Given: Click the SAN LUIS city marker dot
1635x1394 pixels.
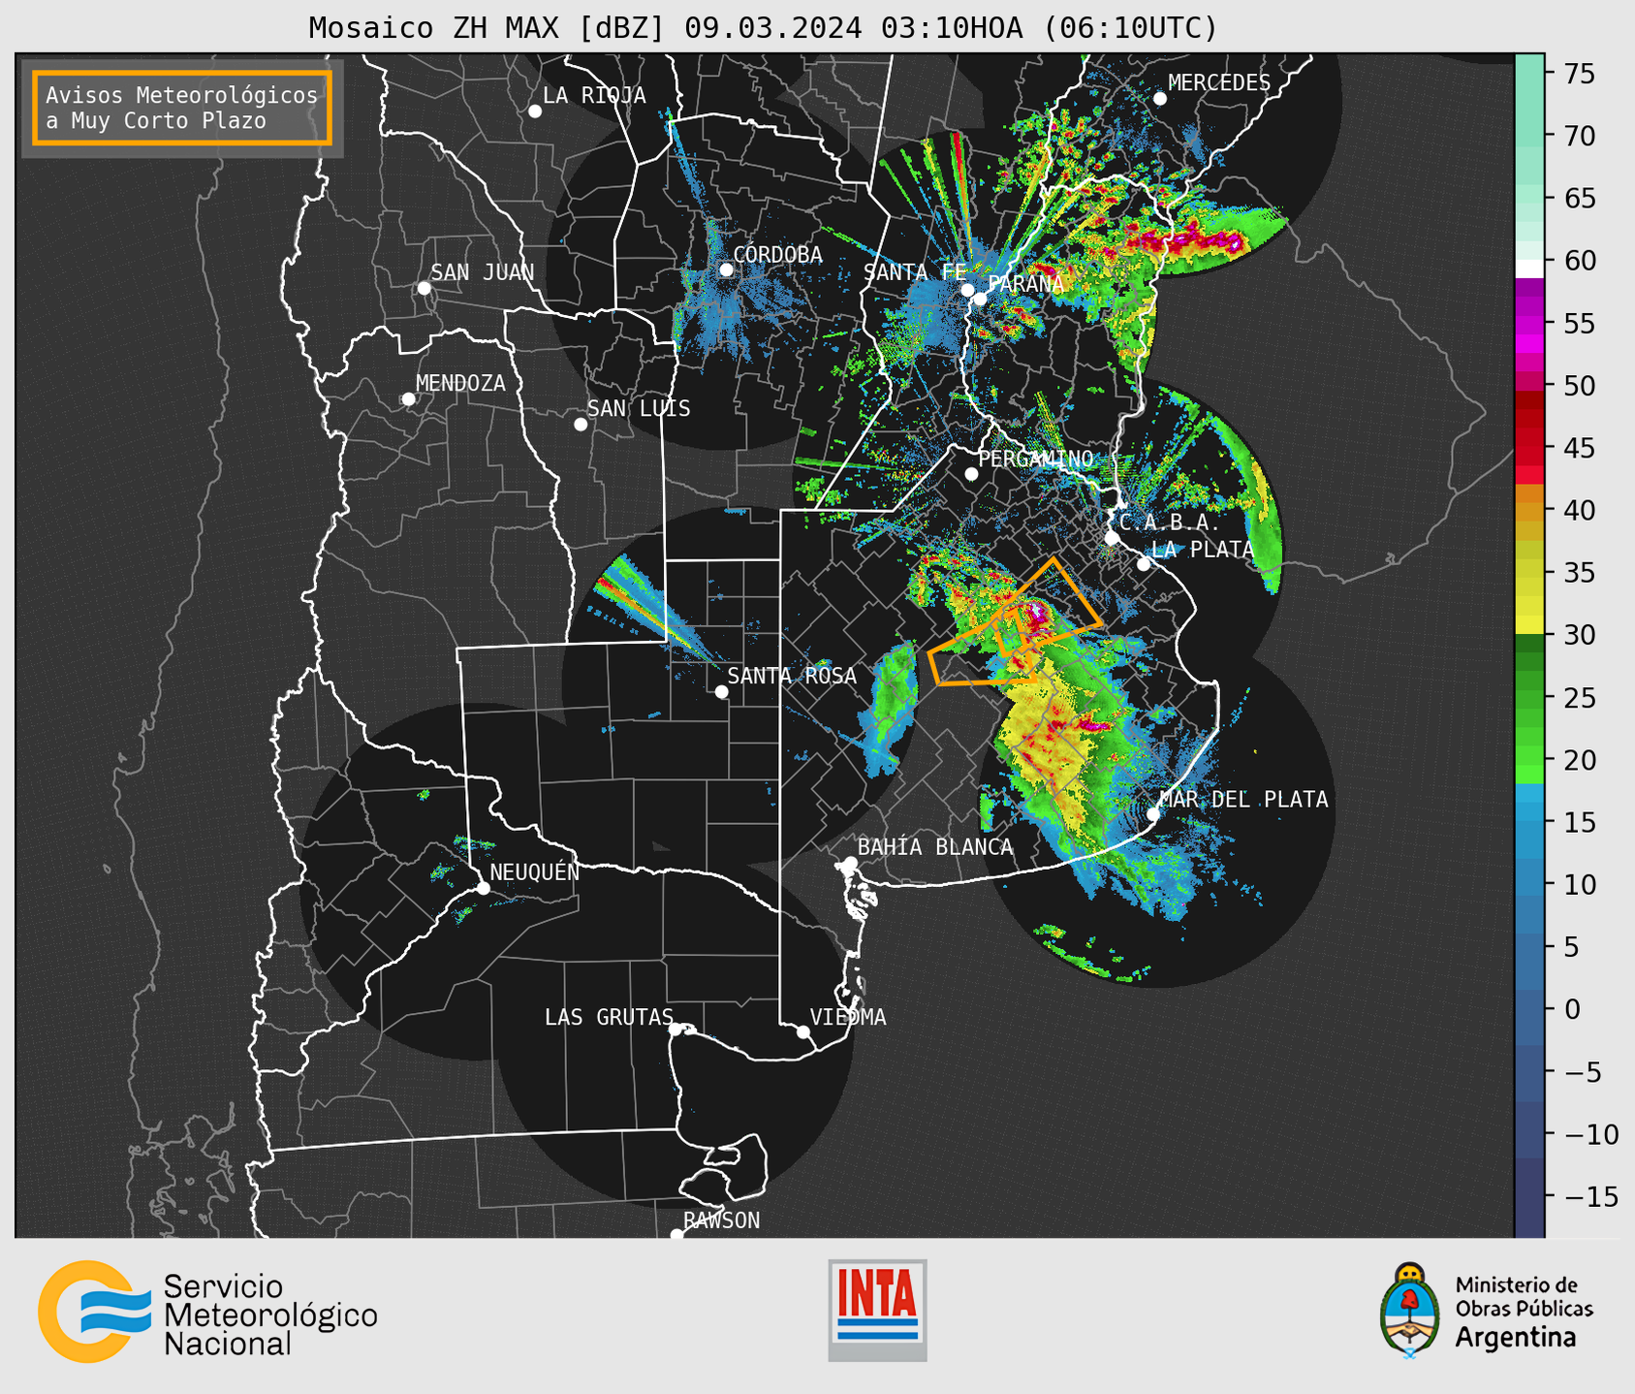Looking at the screenshot, I should pyautogui.click(x=581, y=425).
